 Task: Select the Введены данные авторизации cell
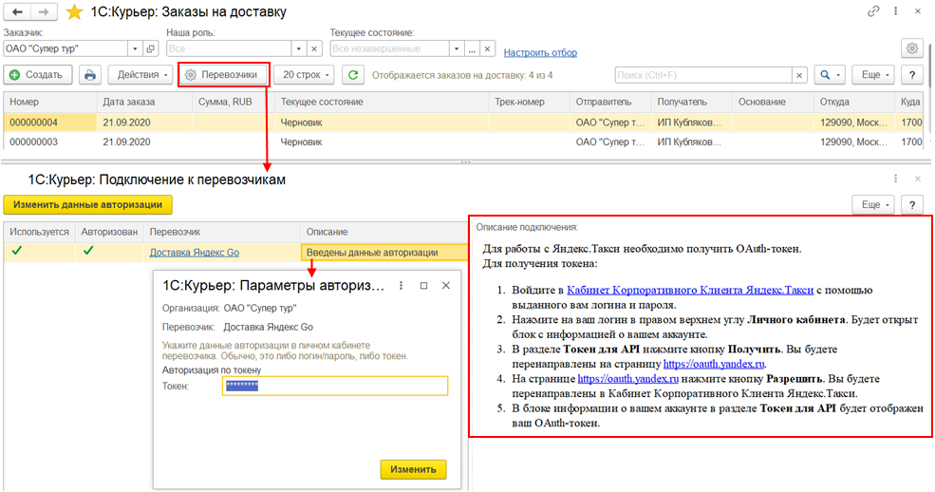384,253
